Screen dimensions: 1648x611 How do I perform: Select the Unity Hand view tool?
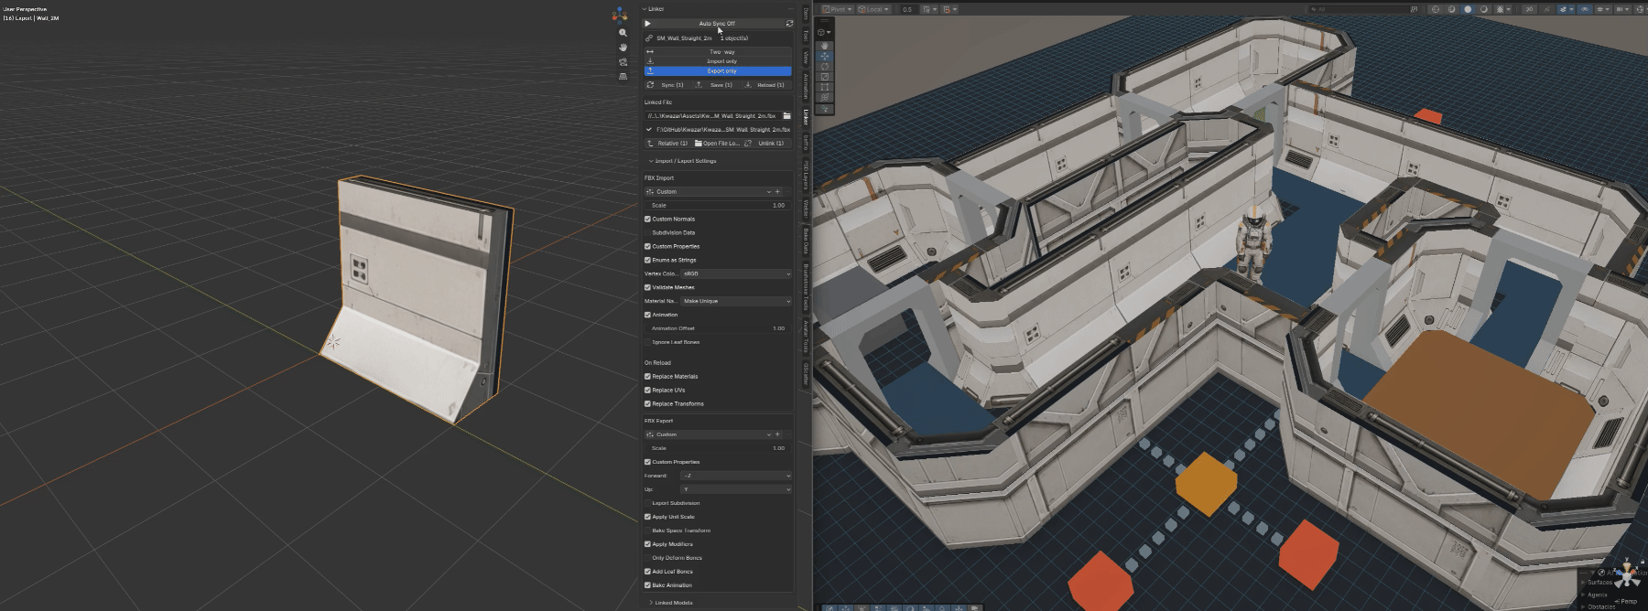click(x=825, y=45)
